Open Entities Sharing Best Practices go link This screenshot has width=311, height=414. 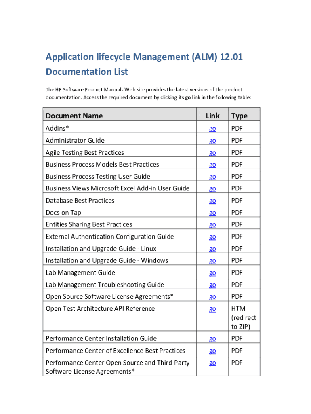point(212,224)
